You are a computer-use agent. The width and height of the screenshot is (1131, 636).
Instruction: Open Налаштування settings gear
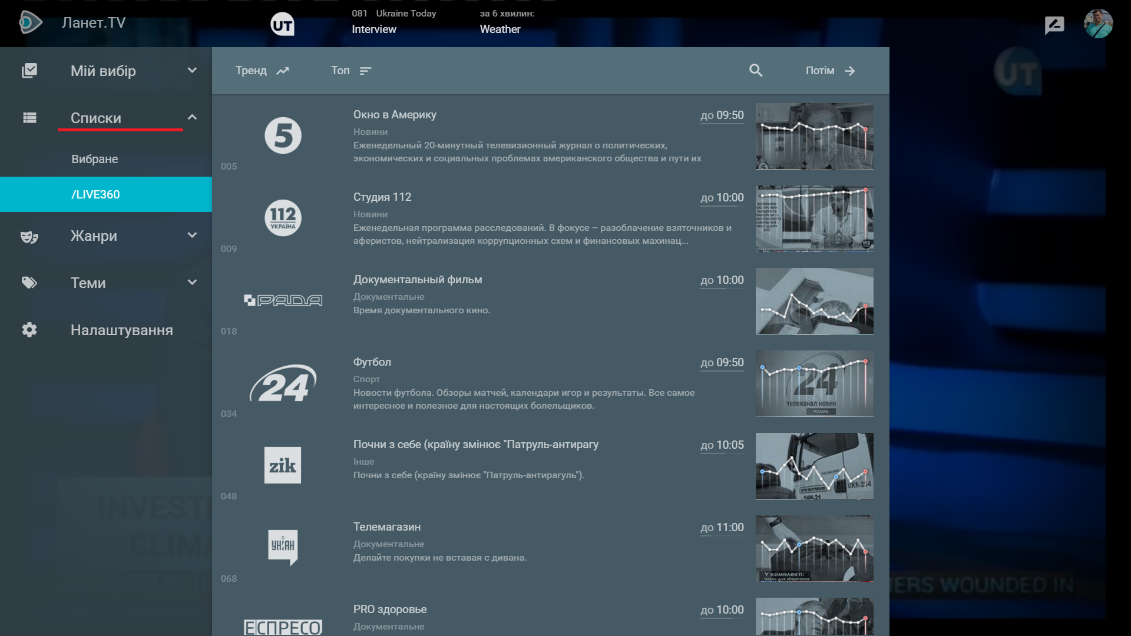click(x=29, y=330)
